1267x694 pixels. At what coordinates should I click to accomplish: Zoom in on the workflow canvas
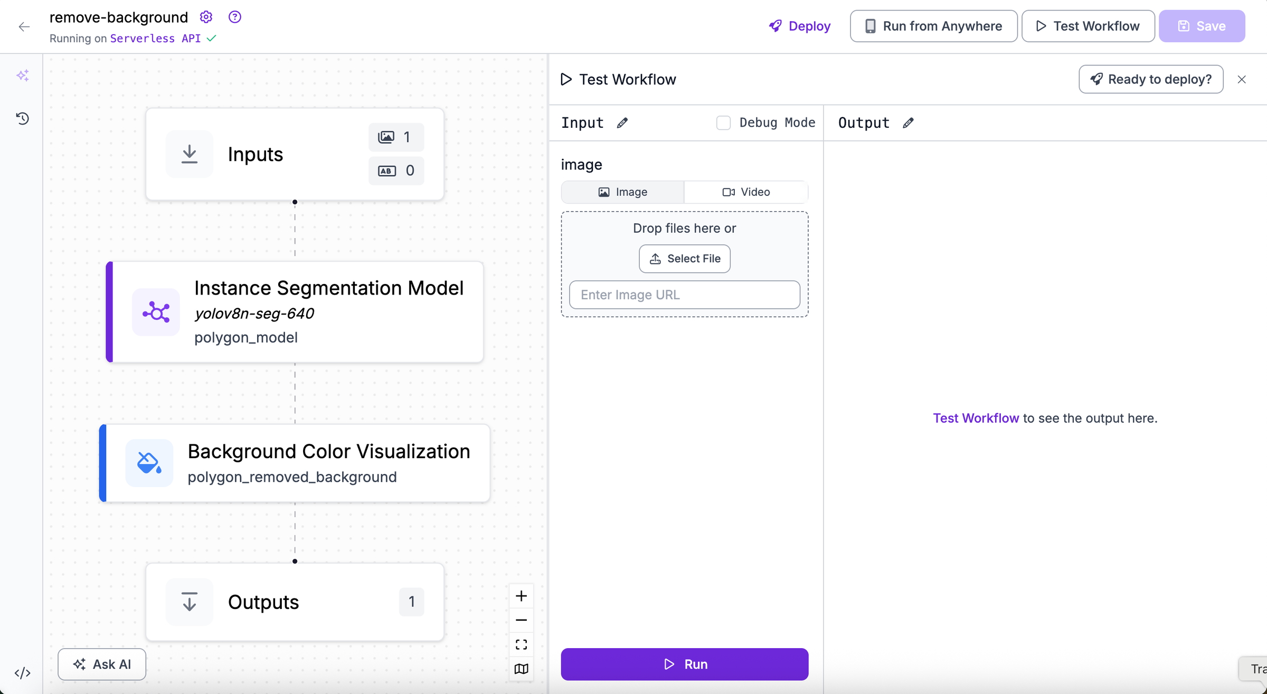[x=521, y=595]
